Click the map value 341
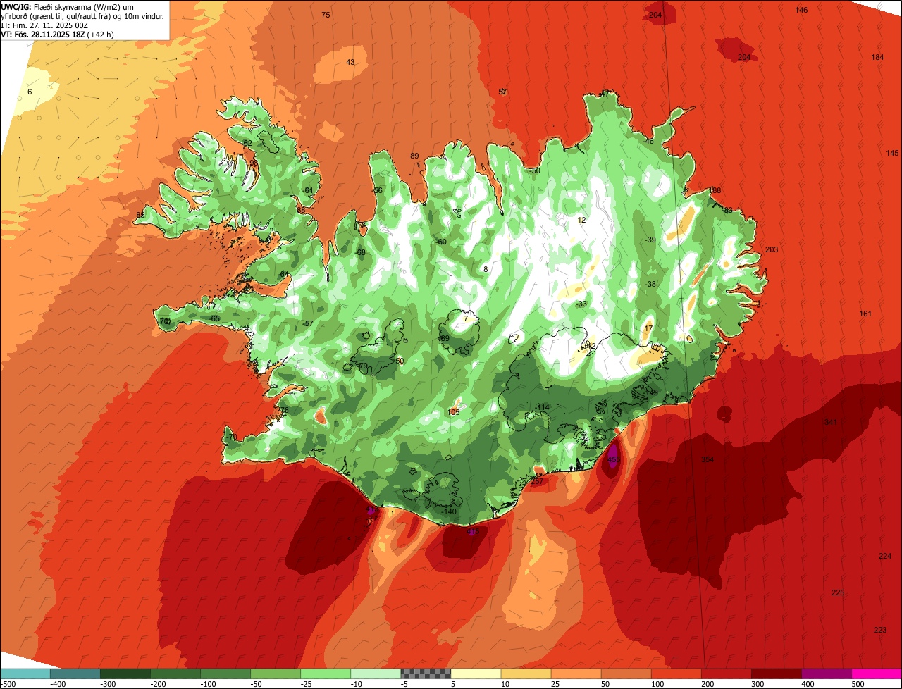Viewport: 902px width, 689px height. [x=831, y=422]
